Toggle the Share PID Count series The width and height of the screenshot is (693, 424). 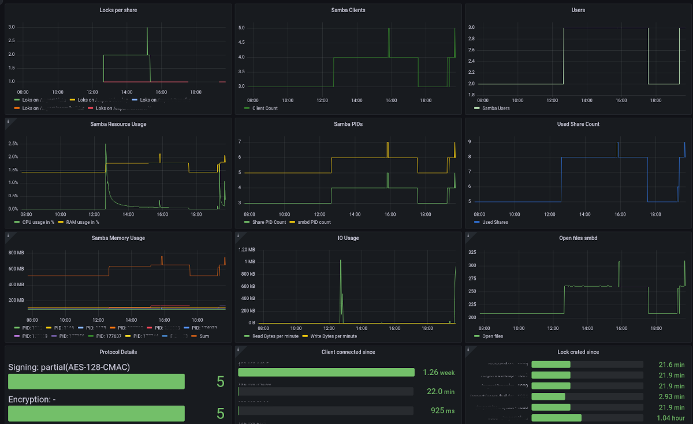269,222
